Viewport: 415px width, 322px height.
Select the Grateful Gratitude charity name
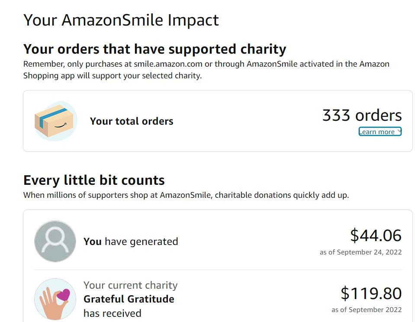[129, 299]
